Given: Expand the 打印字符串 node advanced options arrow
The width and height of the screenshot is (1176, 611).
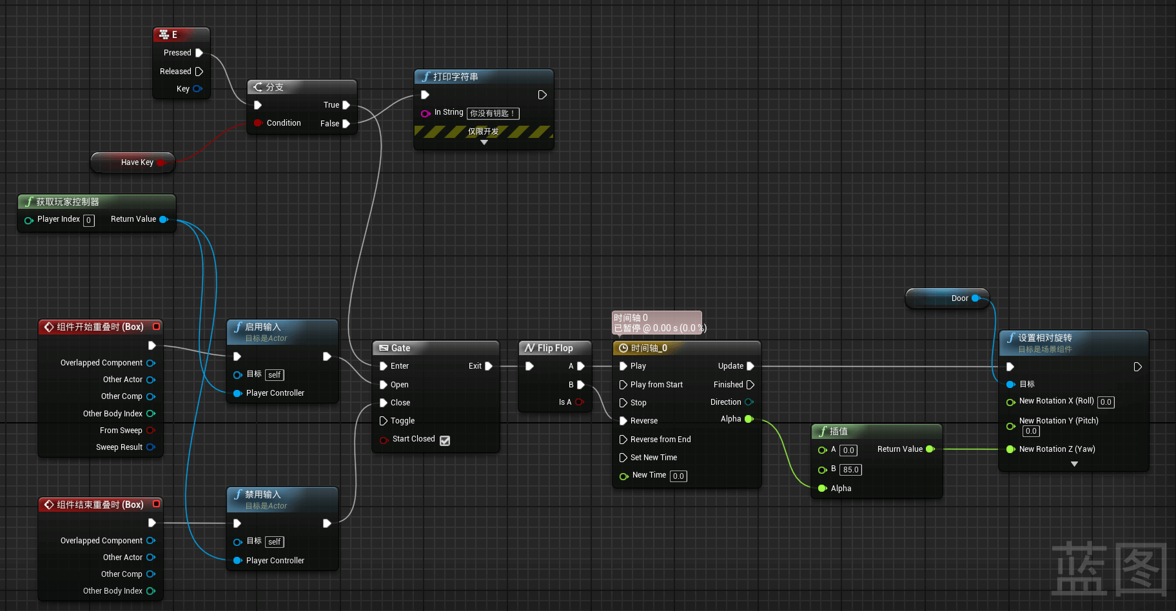Looking at the screenshot, I should pos(484,142).
